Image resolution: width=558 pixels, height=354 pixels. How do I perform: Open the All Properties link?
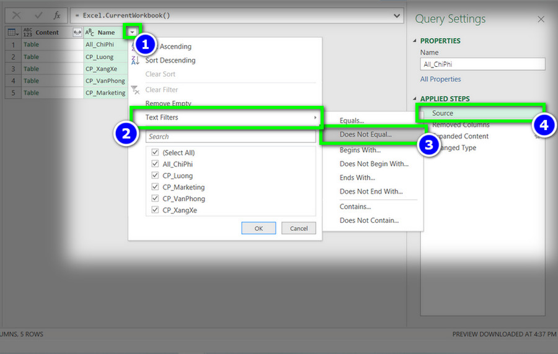tap(440, 79)
